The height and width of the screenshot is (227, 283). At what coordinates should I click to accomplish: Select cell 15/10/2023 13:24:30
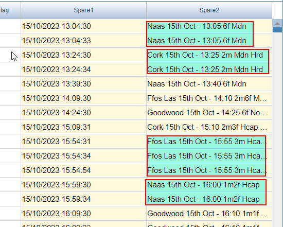click(83, 55)
